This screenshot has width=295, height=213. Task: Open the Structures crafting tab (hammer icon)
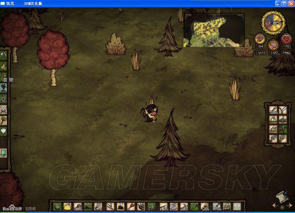[x=3, y=120]
